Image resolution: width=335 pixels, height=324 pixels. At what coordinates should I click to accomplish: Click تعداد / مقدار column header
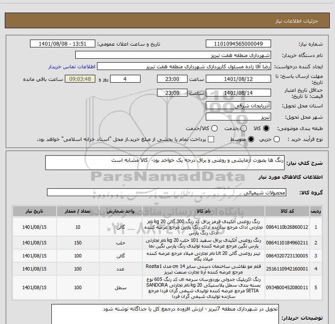point(78,211)
